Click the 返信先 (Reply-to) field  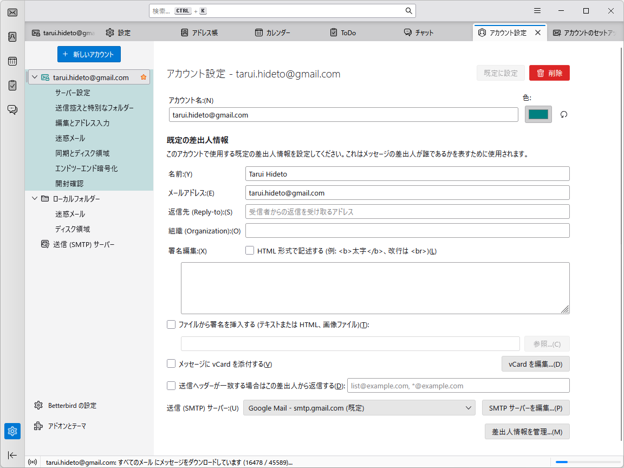coord(407,212)
